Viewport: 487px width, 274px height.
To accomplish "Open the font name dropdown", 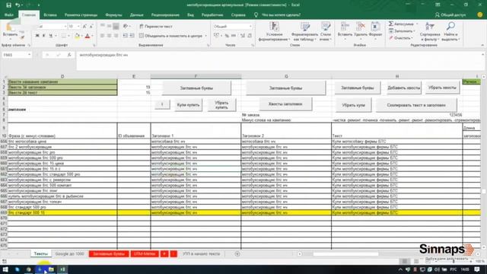I will coord(65,27).
